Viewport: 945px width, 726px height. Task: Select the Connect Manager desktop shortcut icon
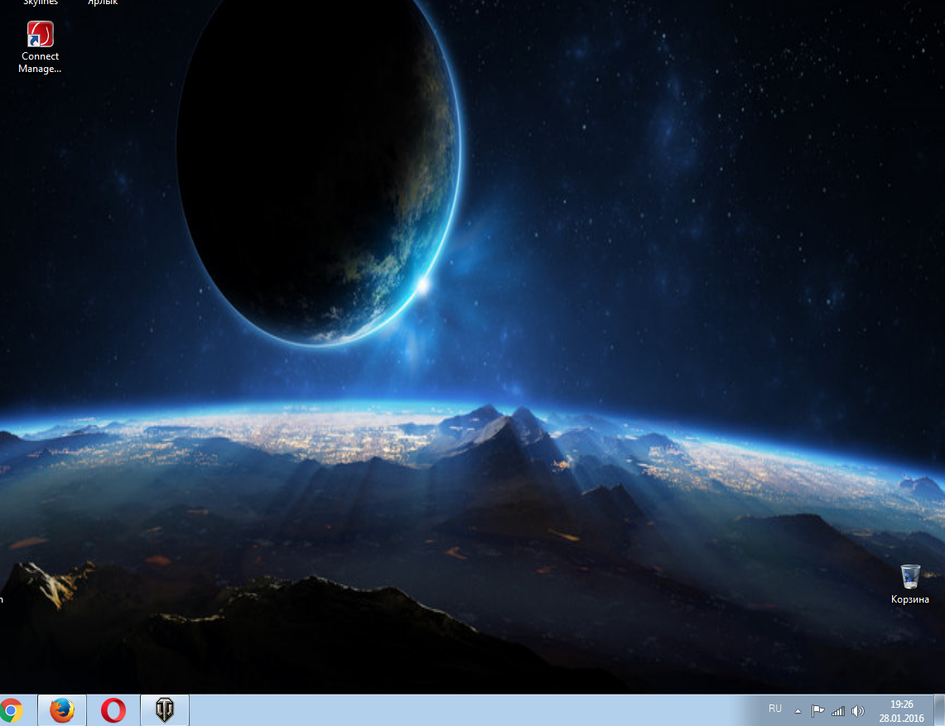40,35
